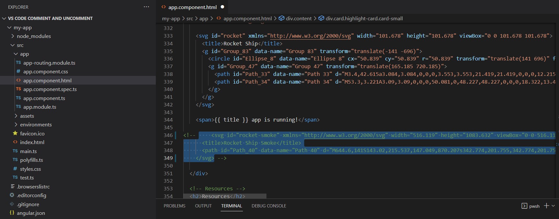Switch to DEBUG CONSOLE panel tab
The width and height of the screenshot is (559, 219).
(x=269, y=206)
